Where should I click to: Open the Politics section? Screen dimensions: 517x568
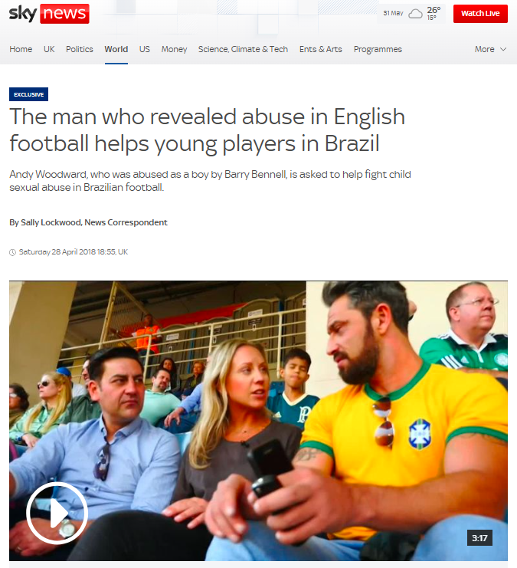pos(80,49)
